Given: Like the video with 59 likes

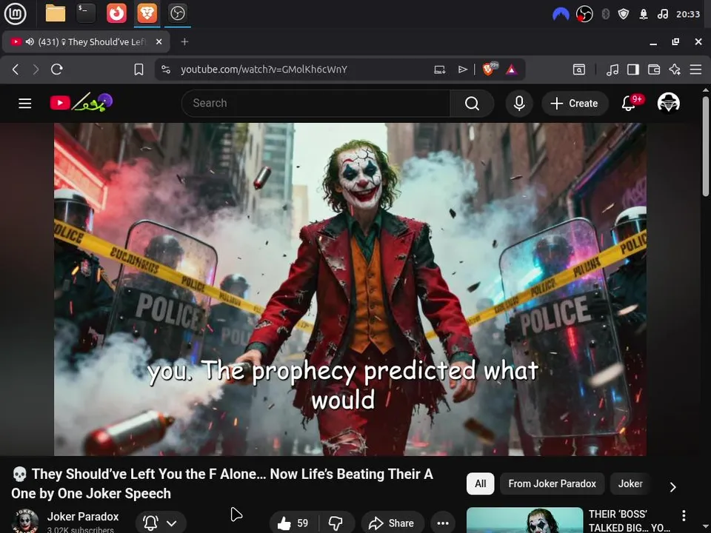Looking at the screenshot, I should pos(293,523).
